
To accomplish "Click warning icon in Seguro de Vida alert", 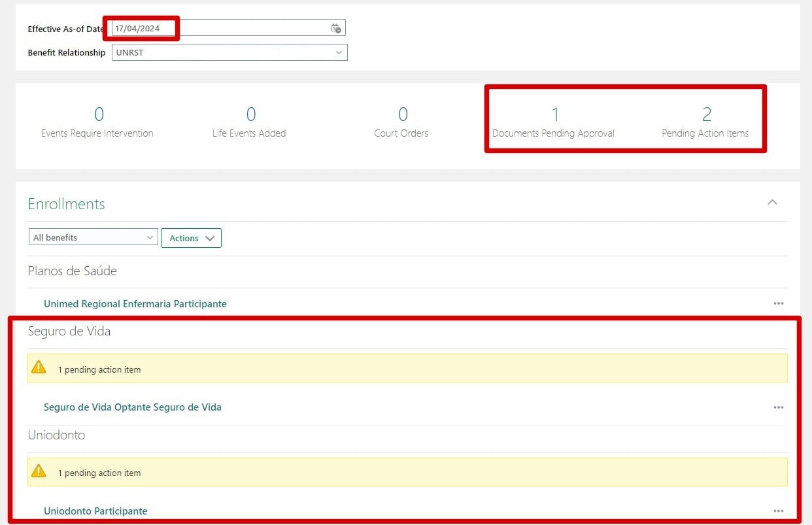I will (x=39, y=367).
